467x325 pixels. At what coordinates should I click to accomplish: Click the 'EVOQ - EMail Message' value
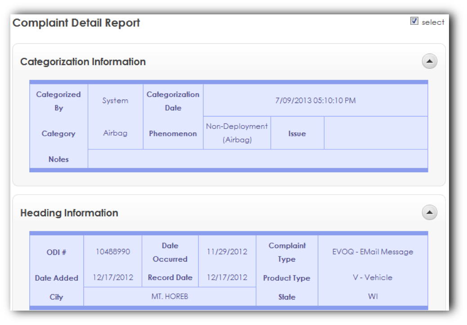click(x=373, y=252)
